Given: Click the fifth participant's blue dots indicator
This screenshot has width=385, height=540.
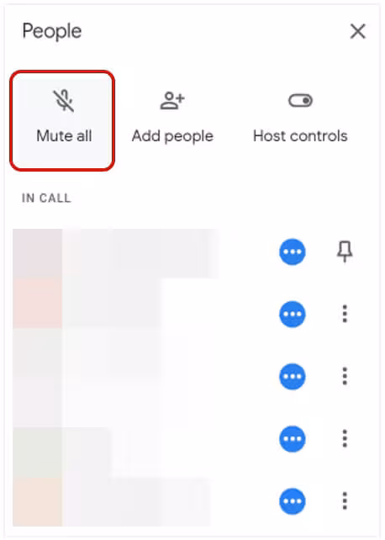Looking at the screenshot, I should [x=292, y=501].
